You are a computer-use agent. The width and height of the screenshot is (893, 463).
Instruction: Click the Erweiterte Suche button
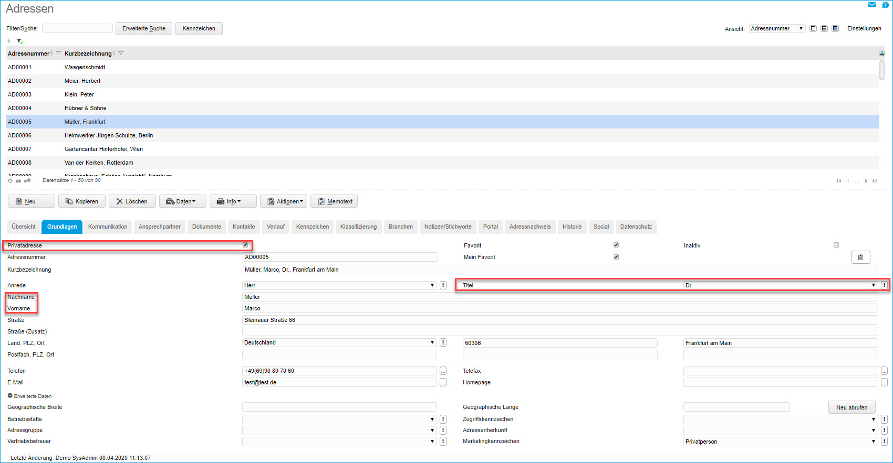tap(143, 28)
